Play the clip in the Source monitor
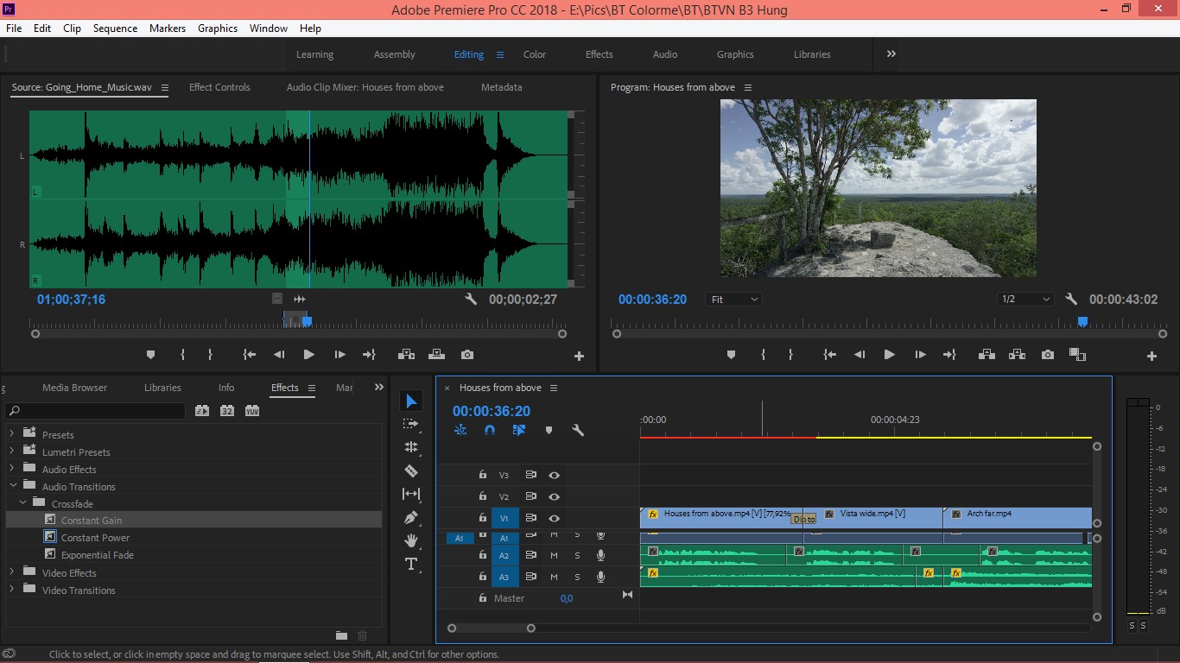The image size is (1180, 663). pos(308,355)
